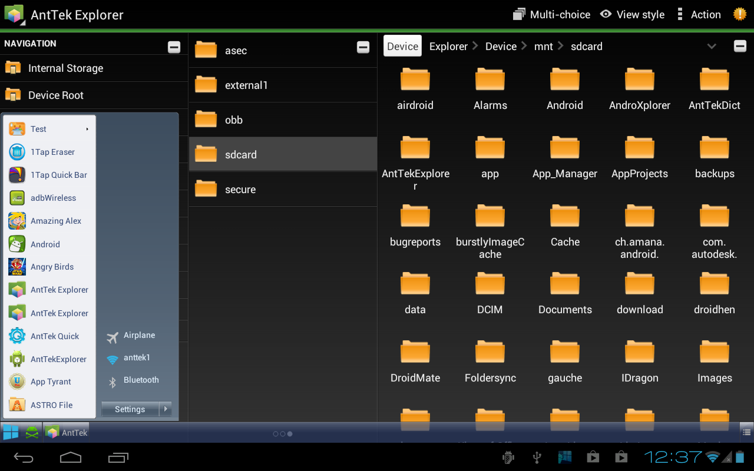This screenshot has width=754, height=471.
Task: Click the Windows-style start button in the taskbar
Action: (11, 432)
